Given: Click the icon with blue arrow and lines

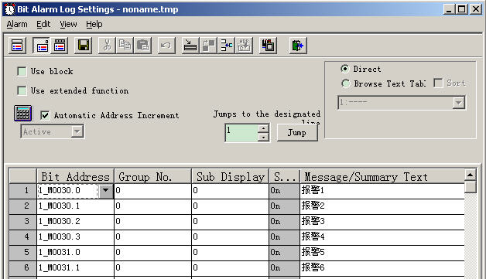Looking at the screenshot, I should pyautogui.click(x=226, y=46).
